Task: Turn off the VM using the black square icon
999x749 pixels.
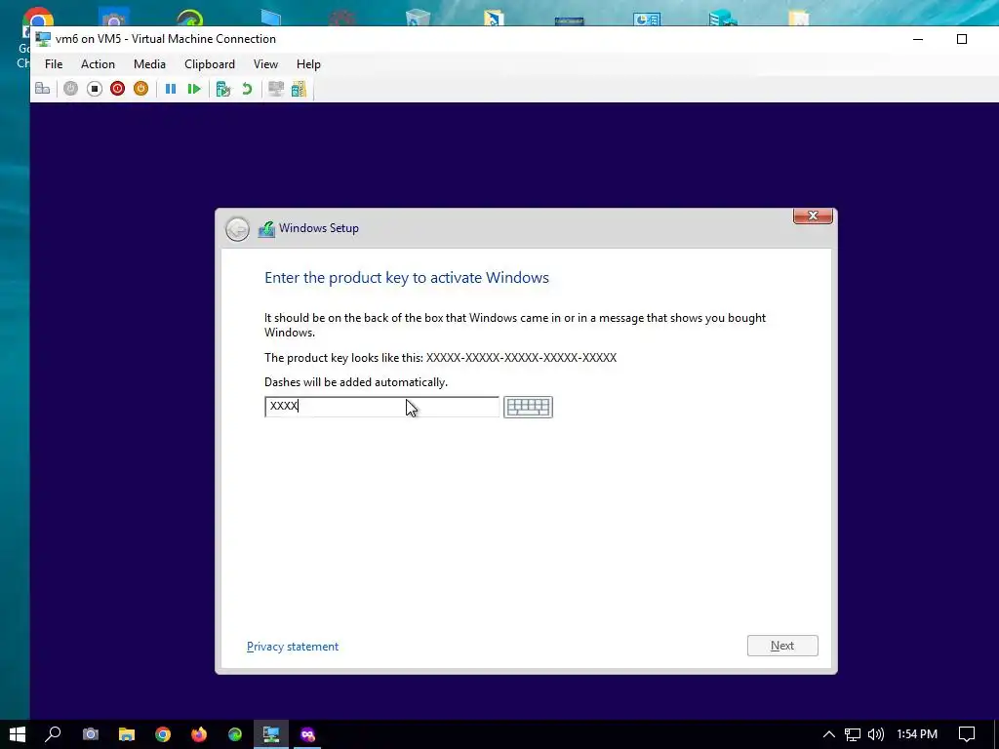Action: (x=95, y=89)
